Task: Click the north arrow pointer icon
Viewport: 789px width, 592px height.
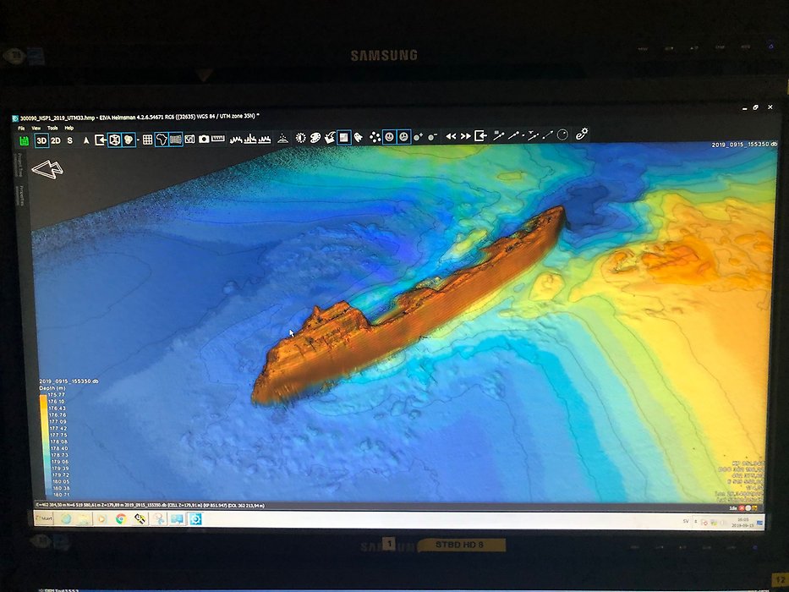Action: [x=86, y=140]
